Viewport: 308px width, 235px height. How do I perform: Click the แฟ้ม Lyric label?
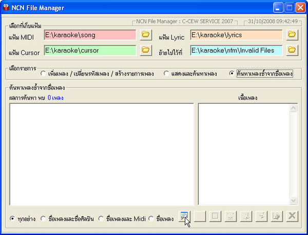pyautogui.click(x=171, y=37)
